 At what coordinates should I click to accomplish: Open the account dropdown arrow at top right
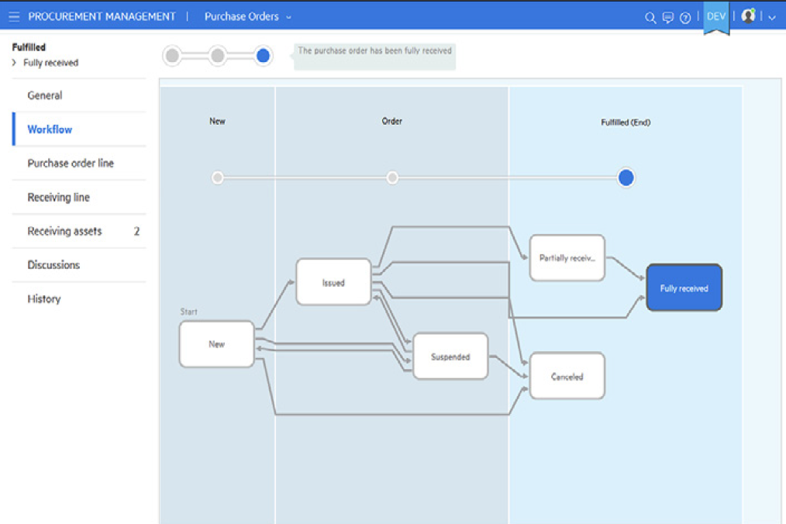771,16
